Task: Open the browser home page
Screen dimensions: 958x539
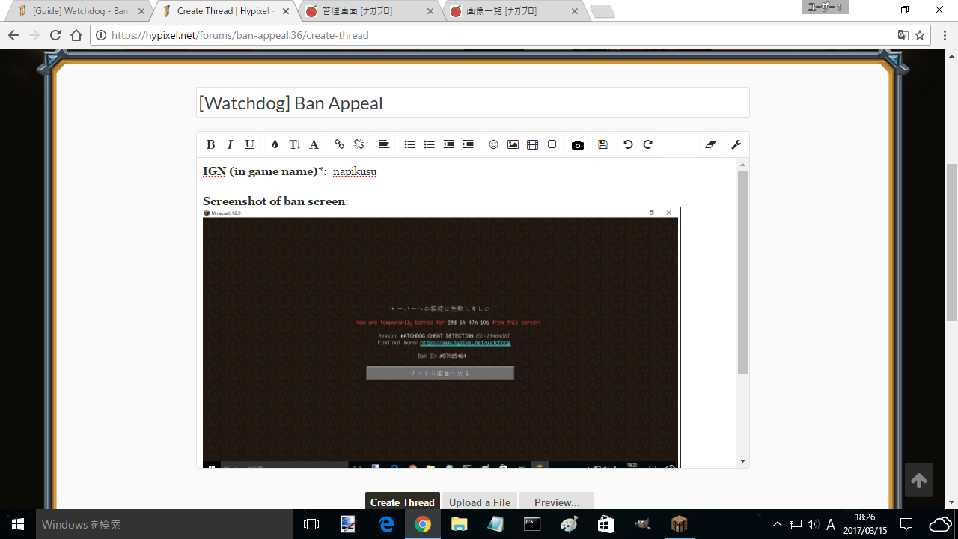Action: (76, 35)
